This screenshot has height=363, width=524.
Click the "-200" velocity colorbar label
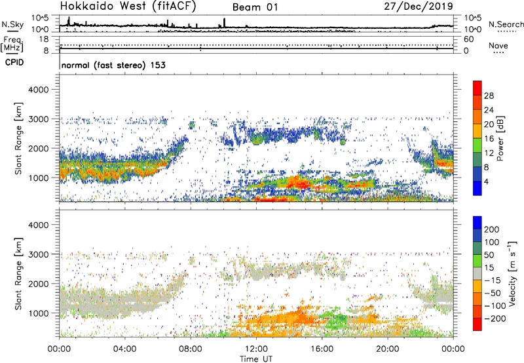pos(495,318)
